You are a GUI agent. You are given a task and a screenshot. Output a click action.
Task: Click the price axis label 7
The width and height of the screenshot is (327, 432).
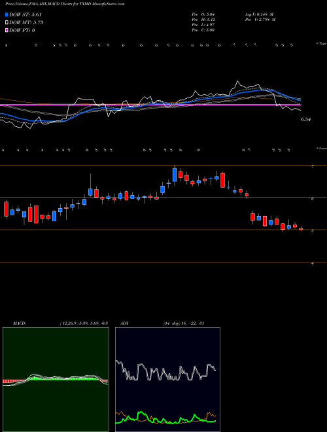[x=313, y=167]
